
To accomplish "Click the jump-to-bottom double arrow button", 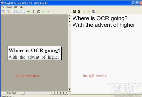I will click(x=69, y=90).
